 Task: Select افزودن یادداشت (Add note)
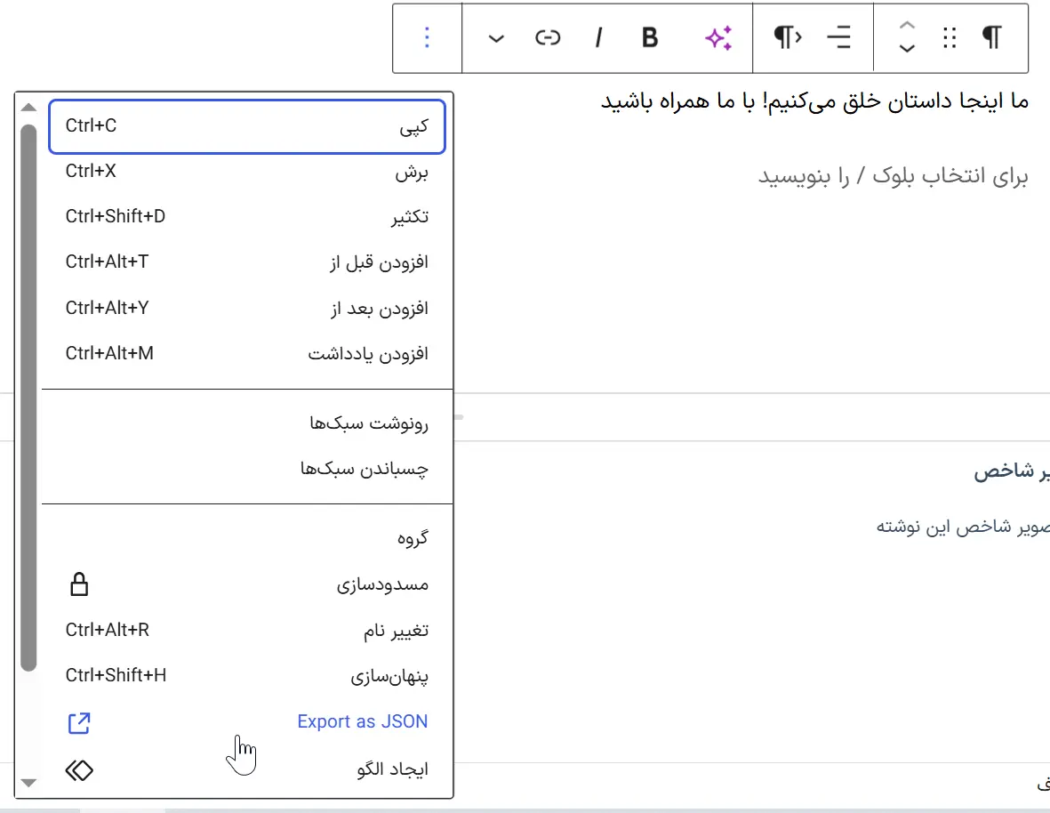click(x=247, y=354)
